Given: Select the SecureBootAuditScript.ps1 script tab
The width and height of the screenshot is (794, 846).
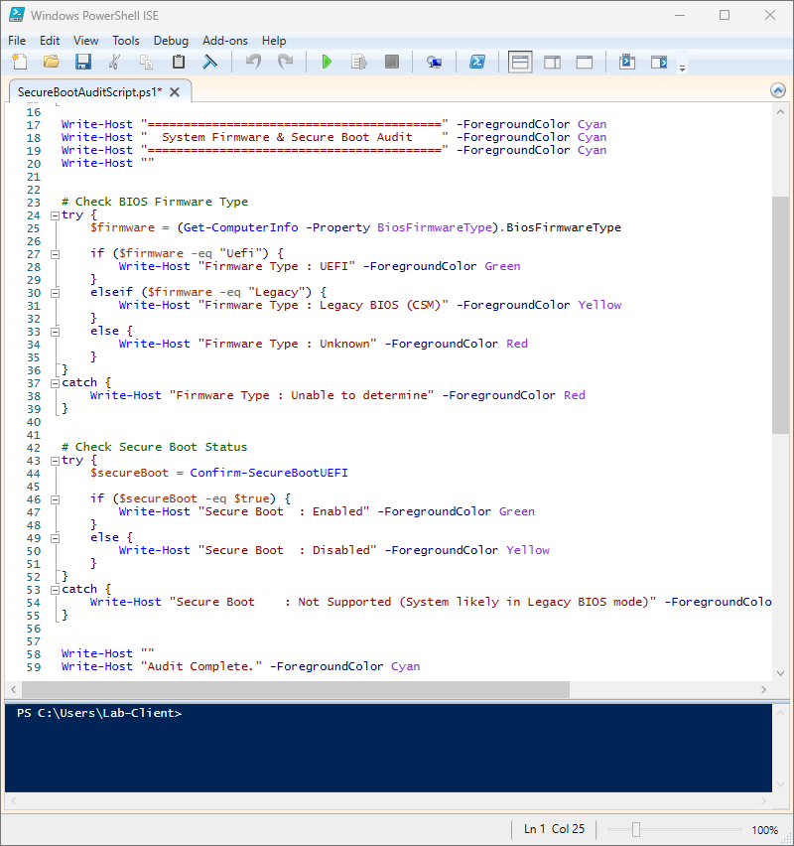Looking at the screenshot, I should 89,91.
